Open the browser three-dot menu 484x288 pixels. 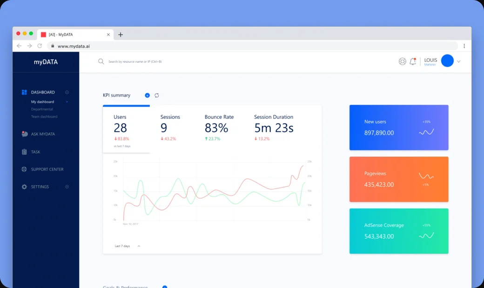(x=464, y=46)
